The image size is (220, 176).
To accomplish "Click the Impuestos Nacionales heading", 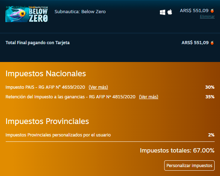I will pos(45,73).
